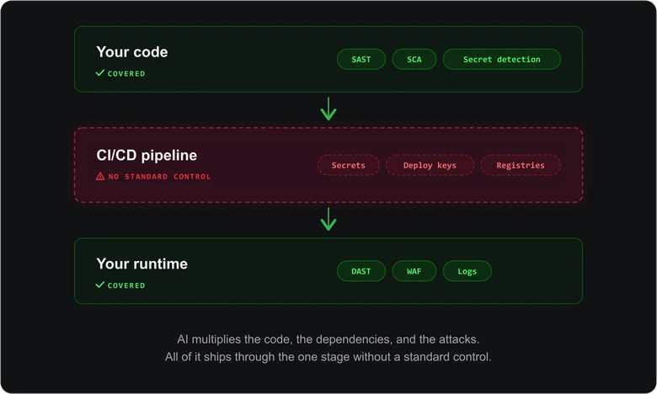
Task: Click the 'Your code' heading
Action: click(x=132, y=52)
